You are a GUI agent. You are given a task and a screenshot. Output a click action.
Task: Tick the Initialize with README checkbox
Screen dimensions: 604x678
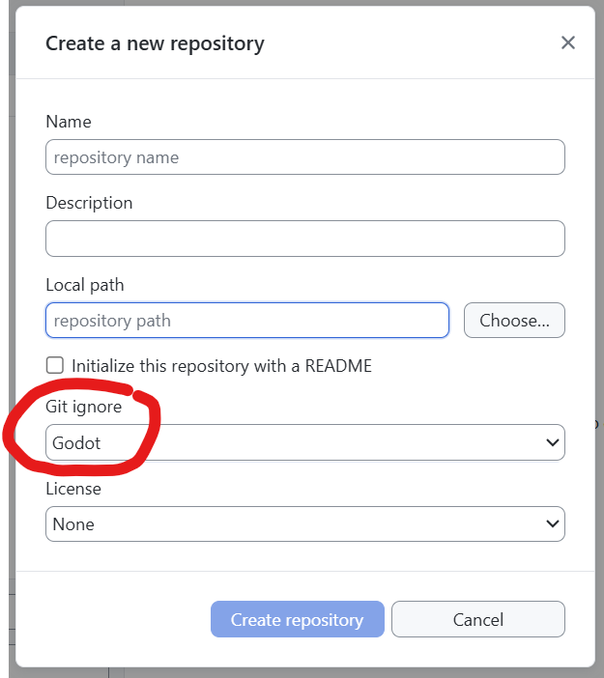click(x=55, y=366)
